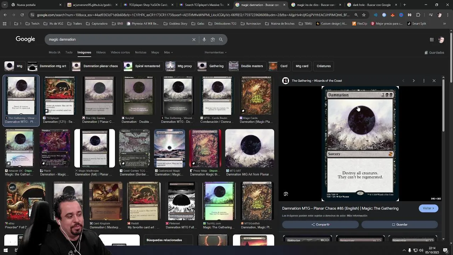Open taskbar notification center icon
Screen dimensions: 453x255
pos(446,250)
